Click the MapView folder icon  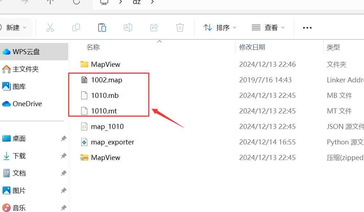tap(84, 64)
